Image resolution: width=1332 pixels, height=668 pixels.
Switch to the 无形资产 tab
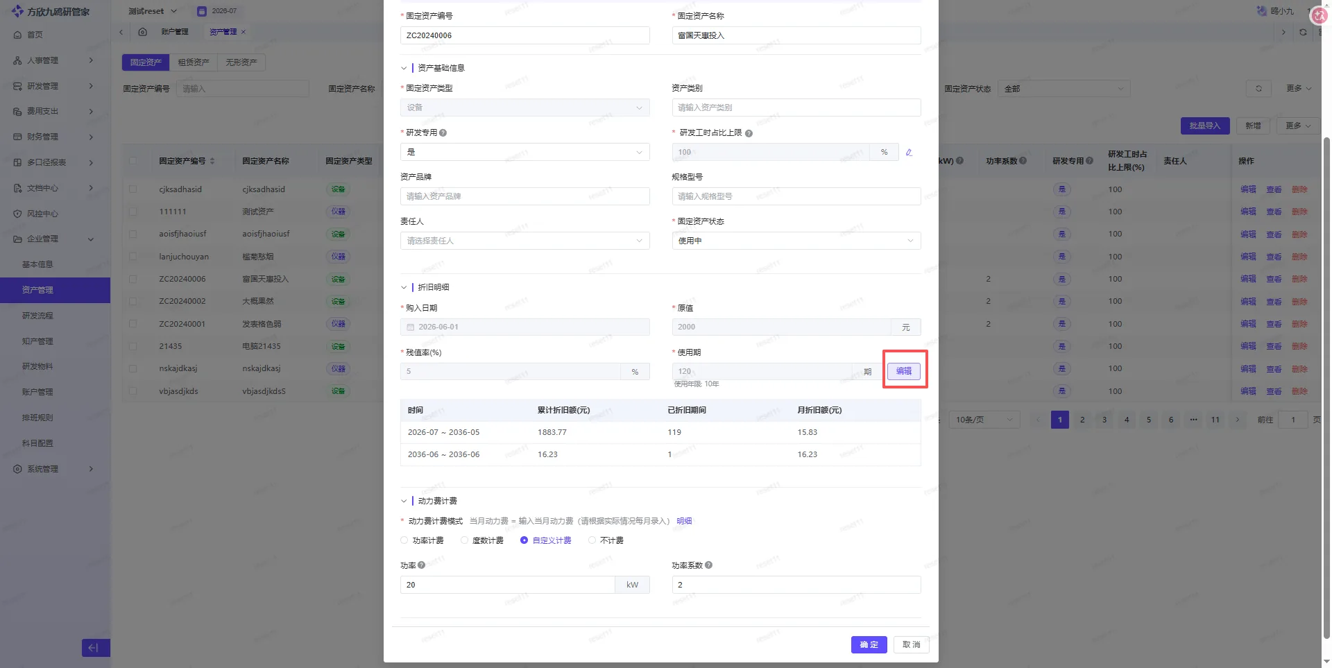point(241,62)
